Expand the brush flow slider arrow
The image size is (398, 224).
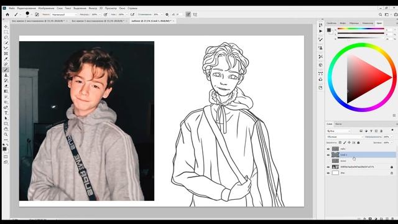click(127, 14)
